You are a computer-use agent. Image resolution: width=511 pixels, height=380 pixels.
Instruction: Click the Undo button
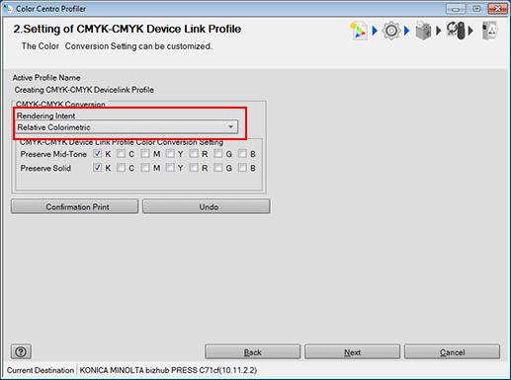(x=207, y=206)
